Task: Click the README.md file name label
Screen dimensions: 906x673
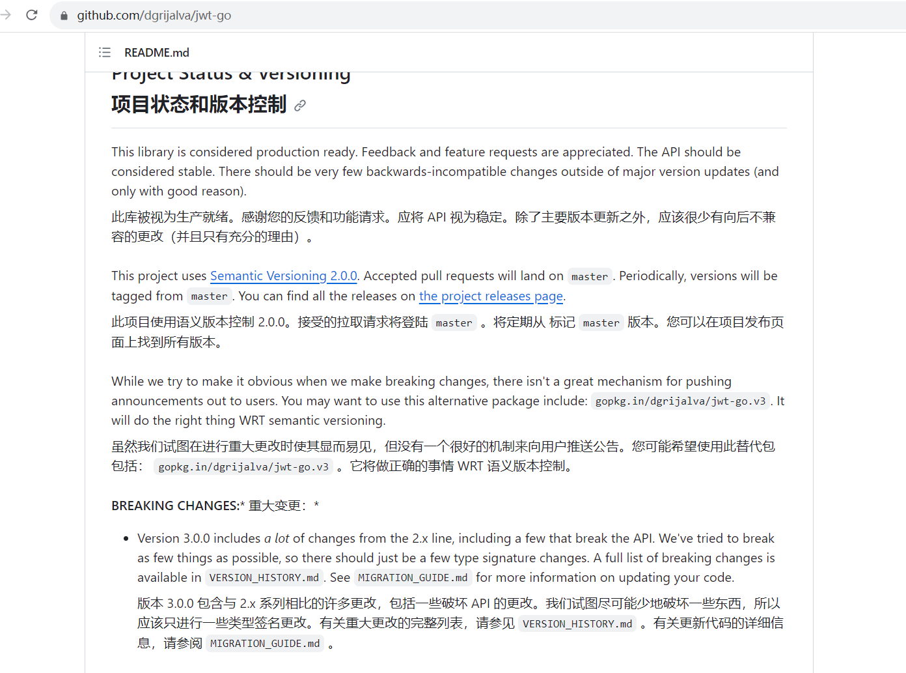Action: [x=157, y=53]
